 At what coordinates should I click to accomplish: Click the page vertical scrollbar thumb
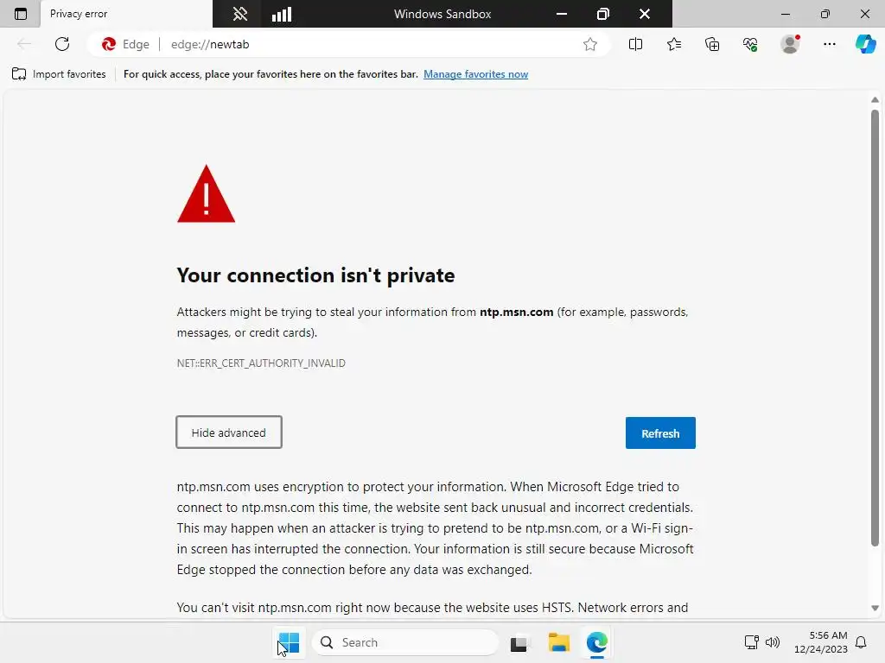click(875, 328)
